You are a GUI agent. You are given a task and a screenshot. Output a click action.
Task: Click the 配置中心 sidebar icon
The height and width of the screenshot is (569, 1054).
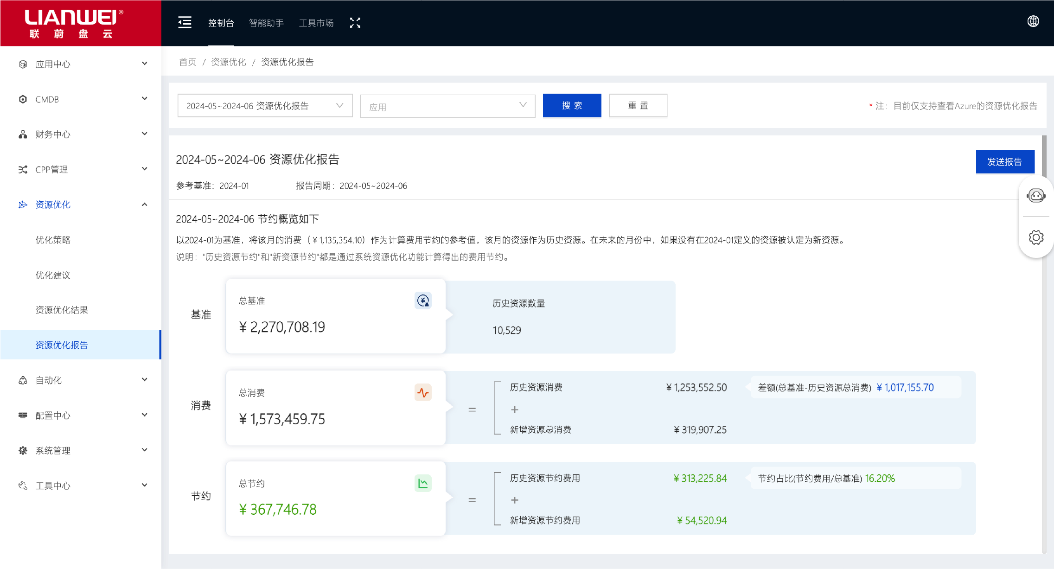23,416
